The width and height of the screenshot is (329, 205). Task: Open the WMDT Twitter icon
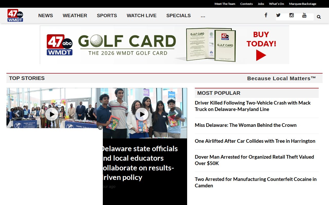[x=278, y=15]
